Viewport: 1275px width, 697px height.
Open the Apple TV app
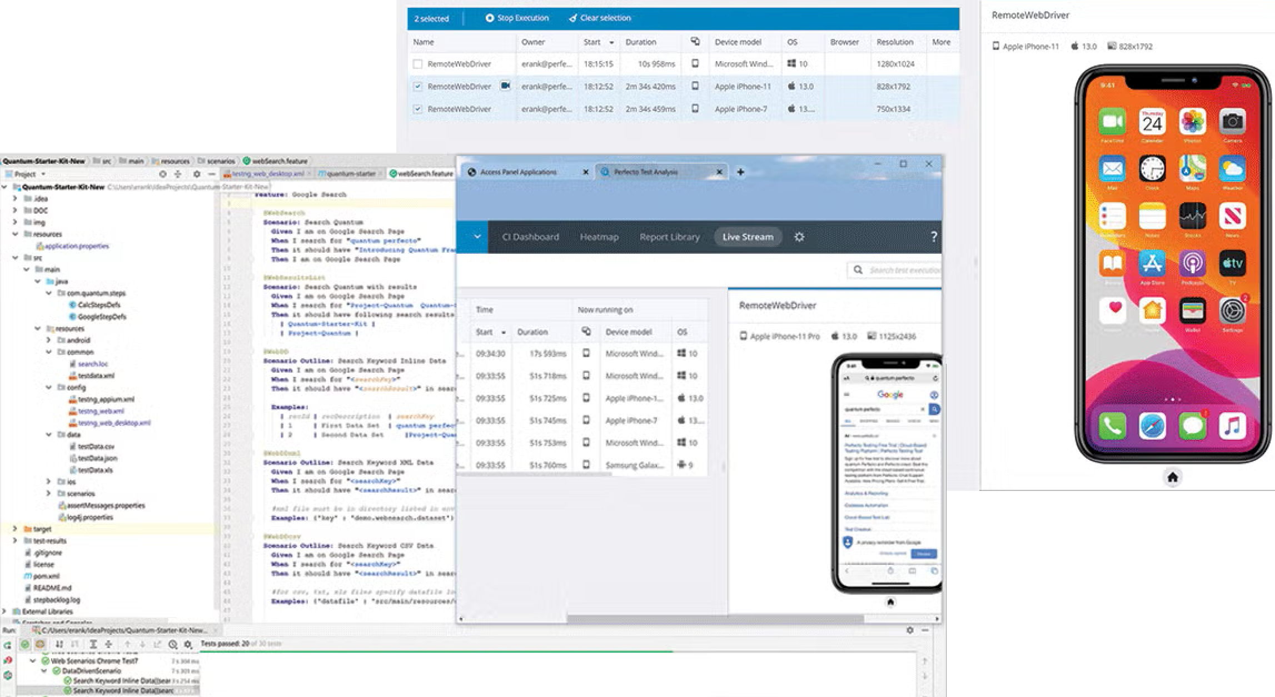point(1232,263)
